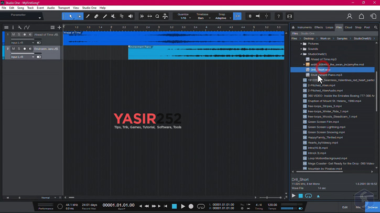Search the browser with magnifier icon
380x213 pixels.
(x=376, y=27)
